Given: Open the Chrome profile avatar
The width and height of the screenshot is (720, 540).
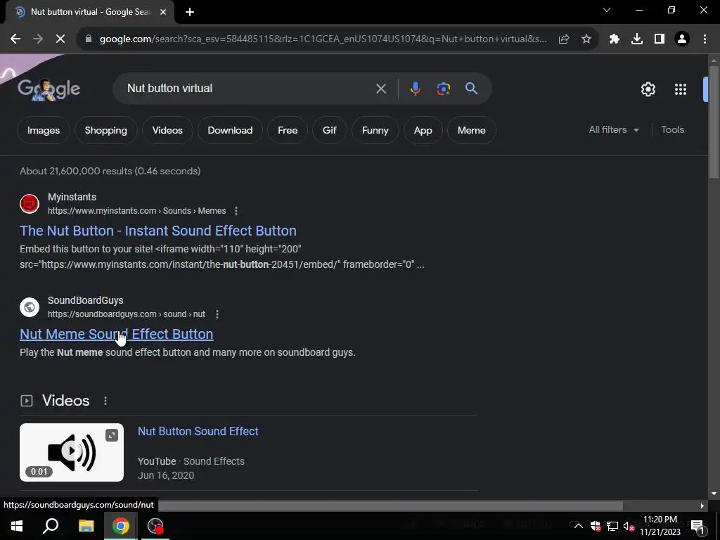Looking at the screenshot, I should click(x=682, y=39).
